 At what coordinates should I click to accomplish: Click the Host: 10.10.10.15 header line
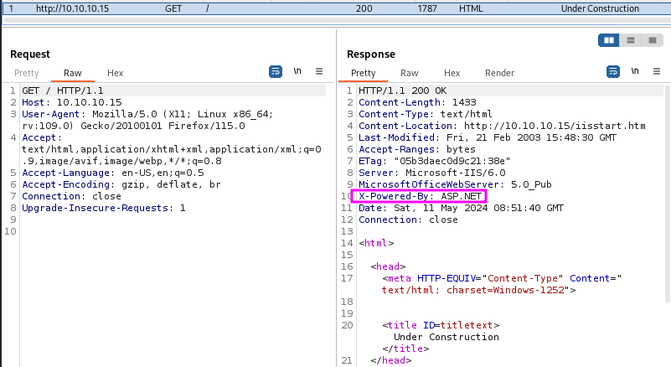click(72, 102)
